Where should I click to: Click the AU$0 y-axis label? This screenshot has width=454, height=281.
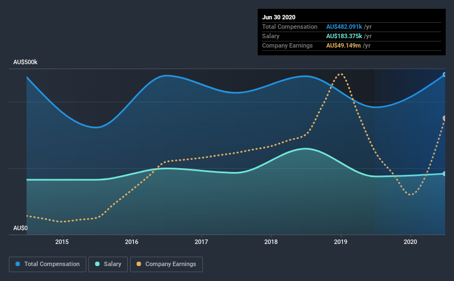click(20, 228)
